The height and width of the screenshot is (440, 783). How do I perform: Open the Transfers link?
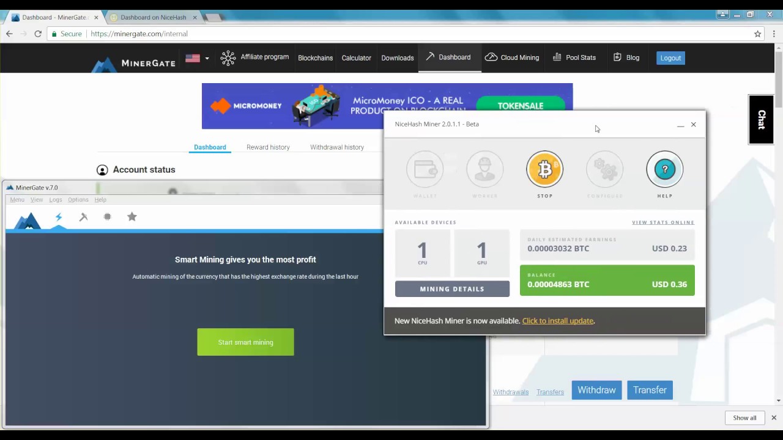coord(550,392)
